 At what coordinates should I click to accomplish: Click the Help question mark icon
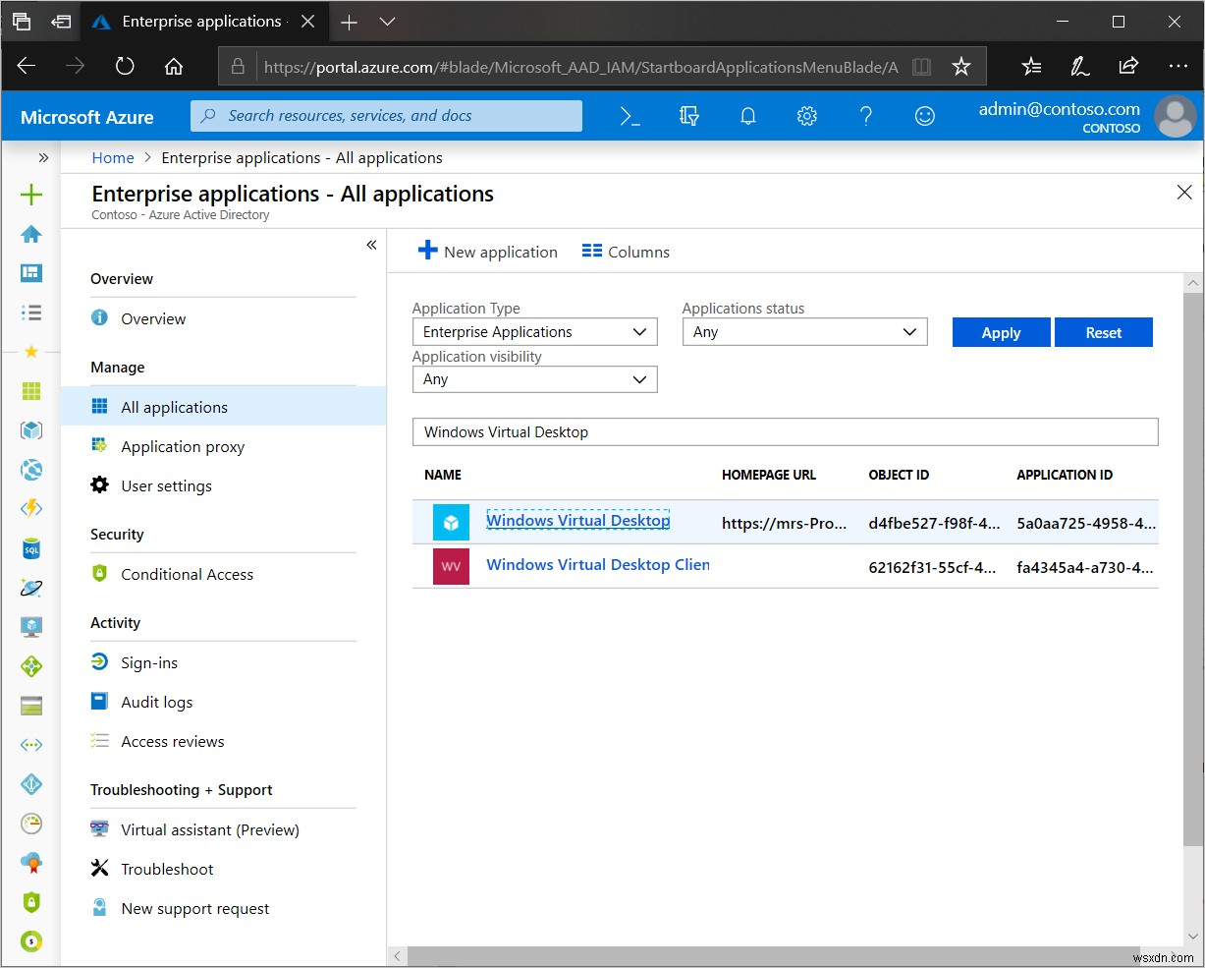866,115
